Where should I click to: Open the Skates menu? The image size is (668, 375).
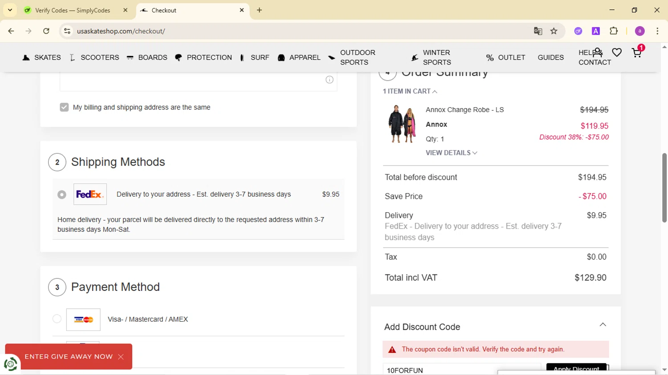coord(42,57)
